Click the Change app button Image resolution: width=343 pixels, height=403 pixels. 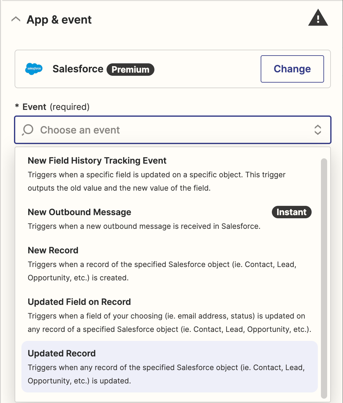292,69
